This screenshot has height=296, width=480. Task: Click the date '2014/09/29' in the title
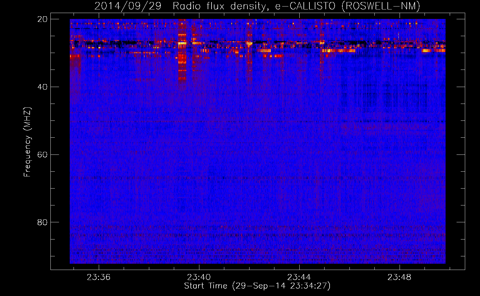tap(128, 6)
